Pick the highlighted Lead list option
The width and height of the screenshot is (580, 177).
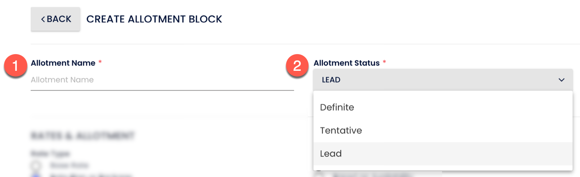[331, 153]
